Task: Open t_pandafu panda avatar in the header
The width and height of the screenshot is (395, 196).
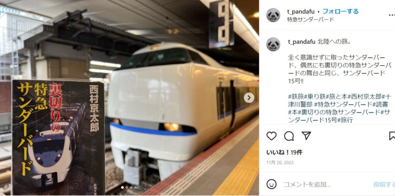Action: (273, 15)
